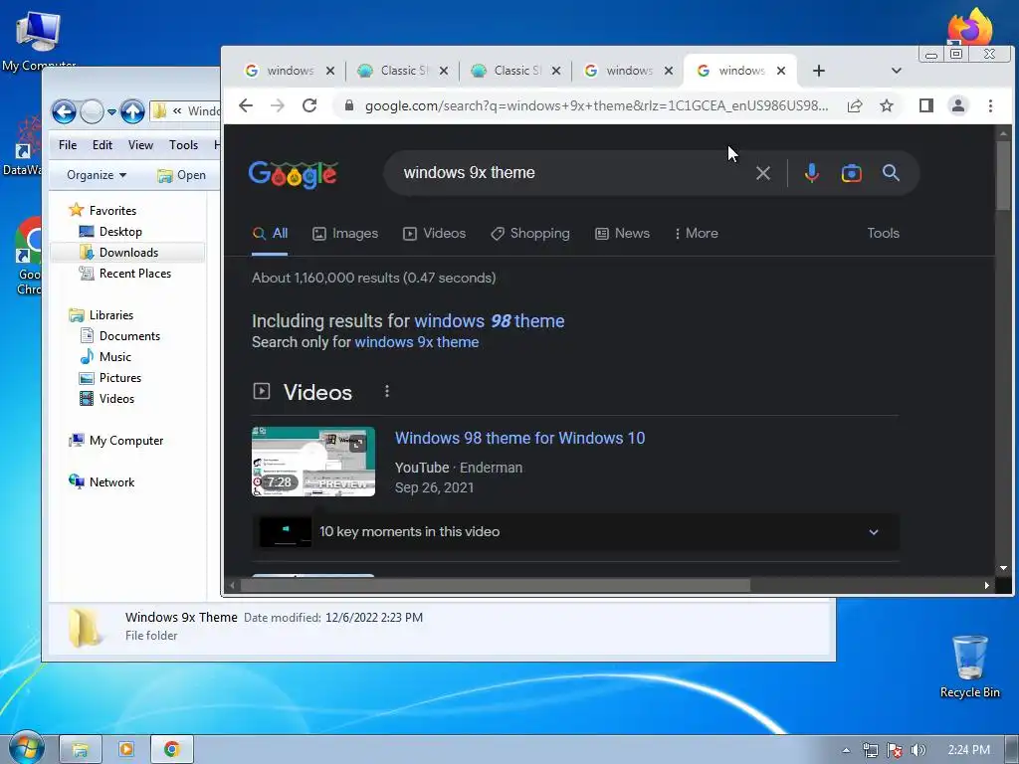Submit search with magnifier icon

[891, 173]
